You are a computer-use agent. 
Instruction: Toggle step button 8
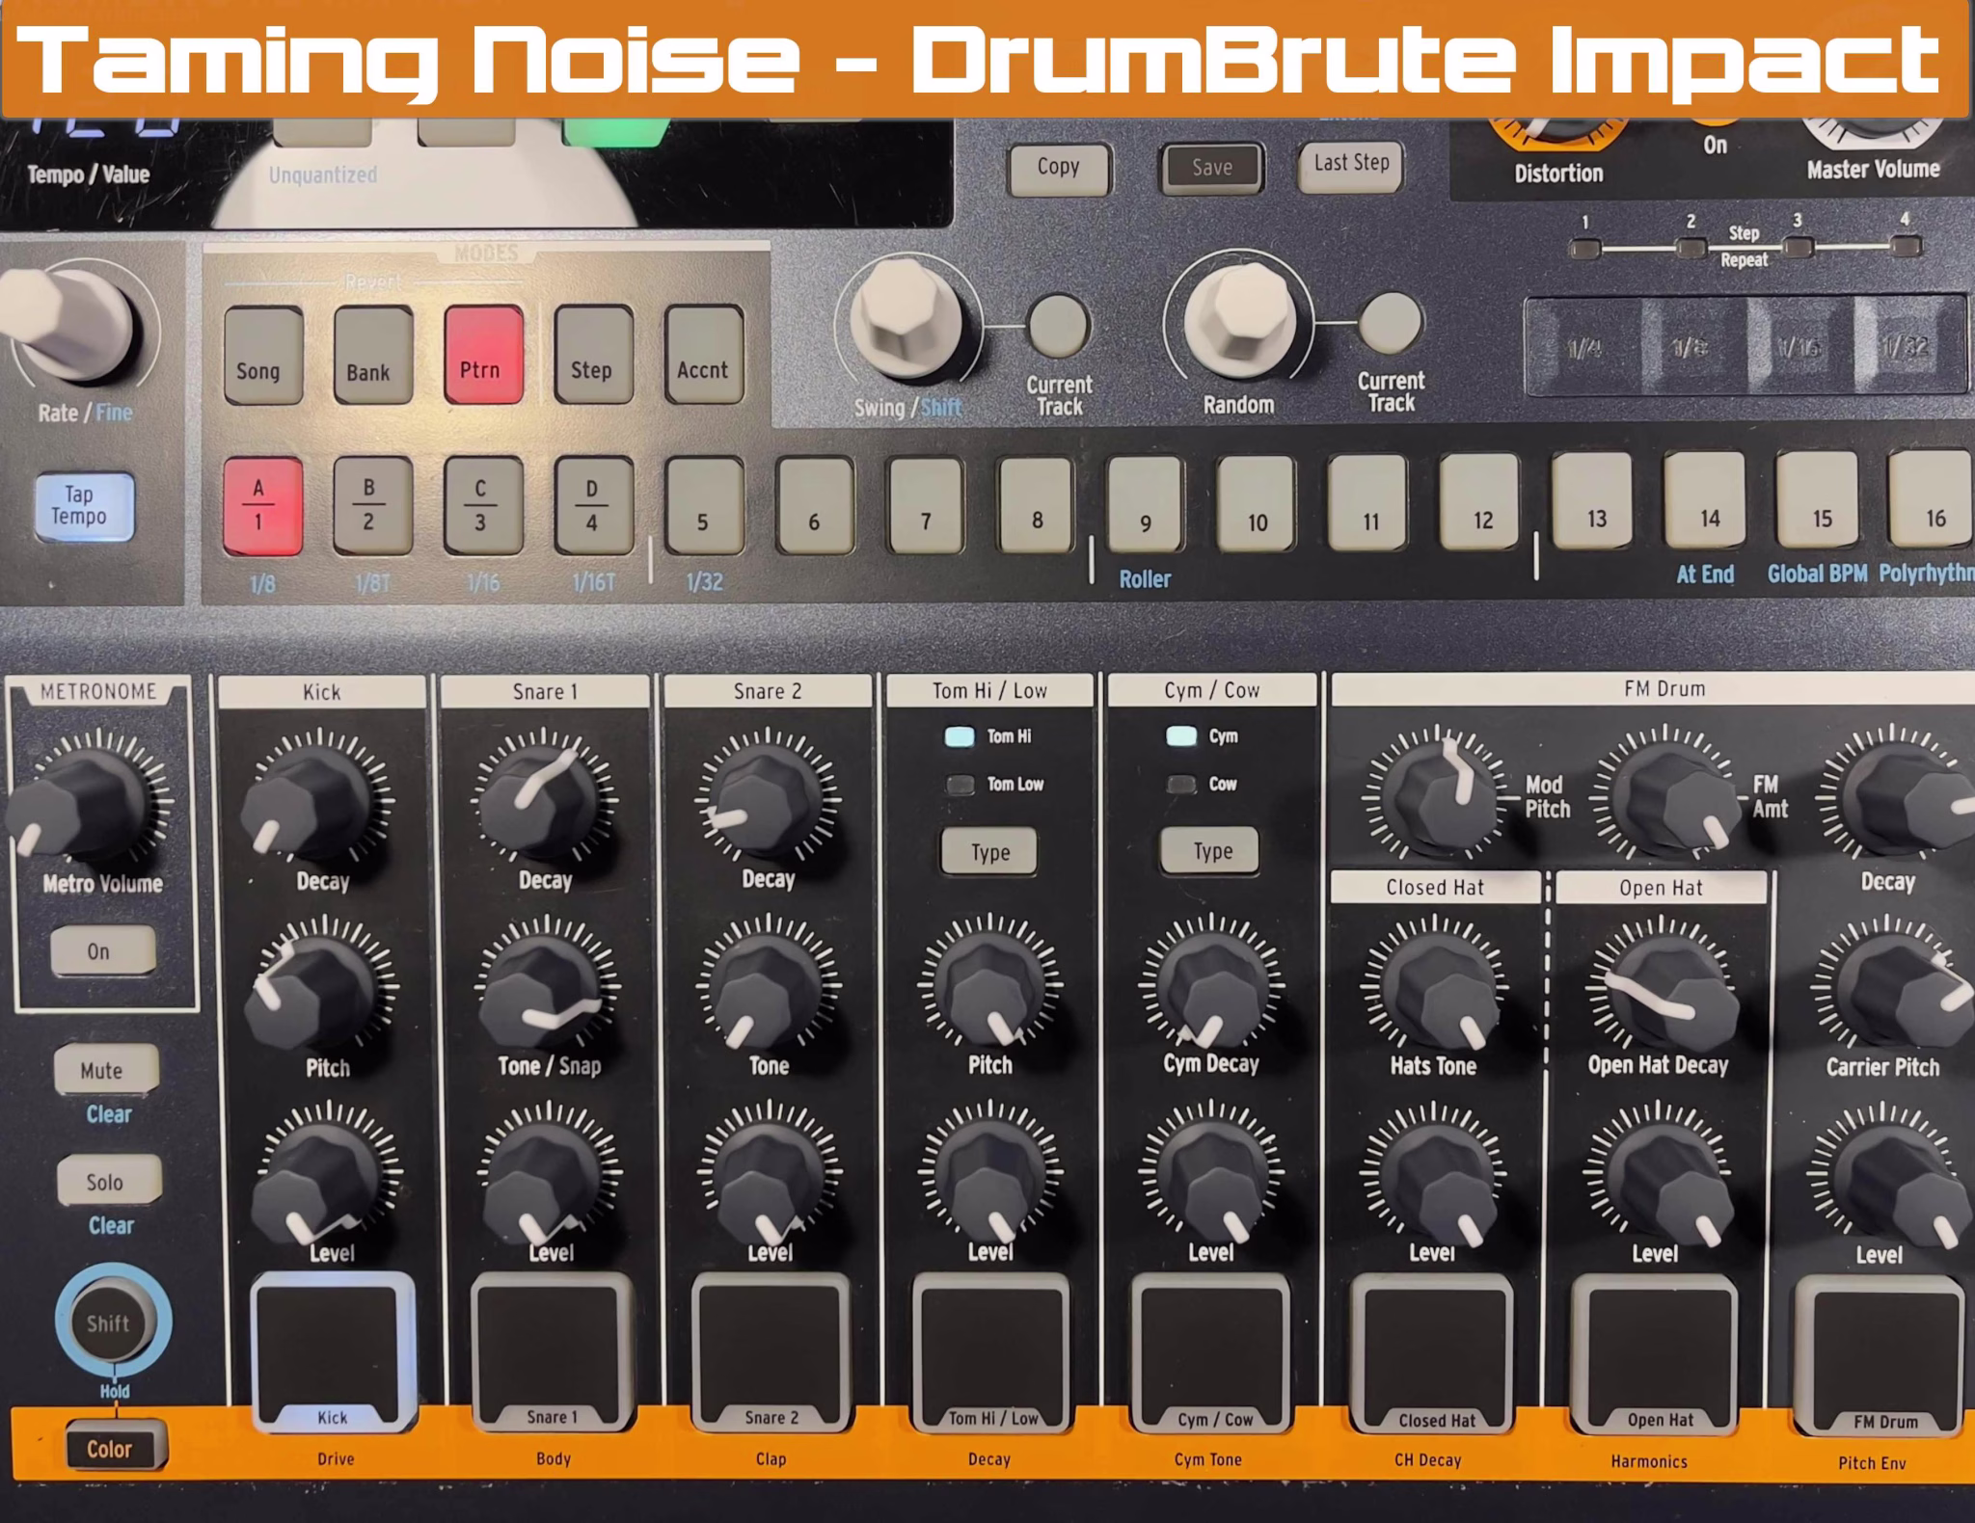(1036, 505)
